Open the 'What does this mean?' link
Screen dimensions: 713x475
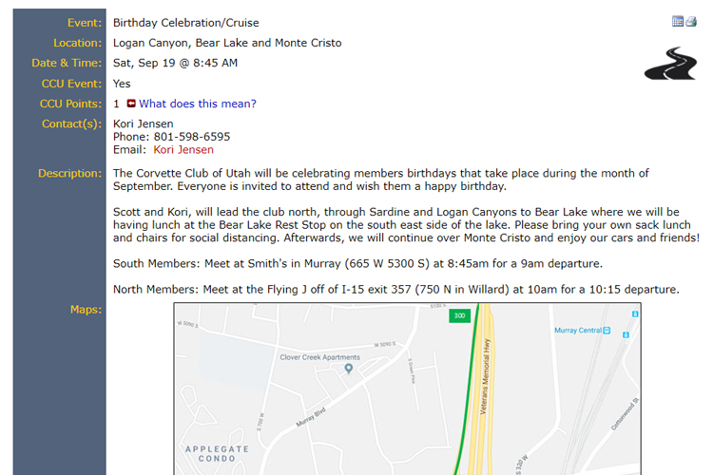coord(198,104)
